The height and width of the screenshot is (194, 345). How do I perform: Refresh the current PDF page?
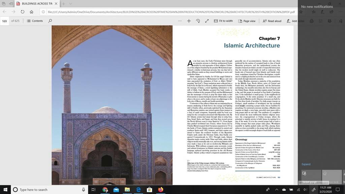[23, 12]
